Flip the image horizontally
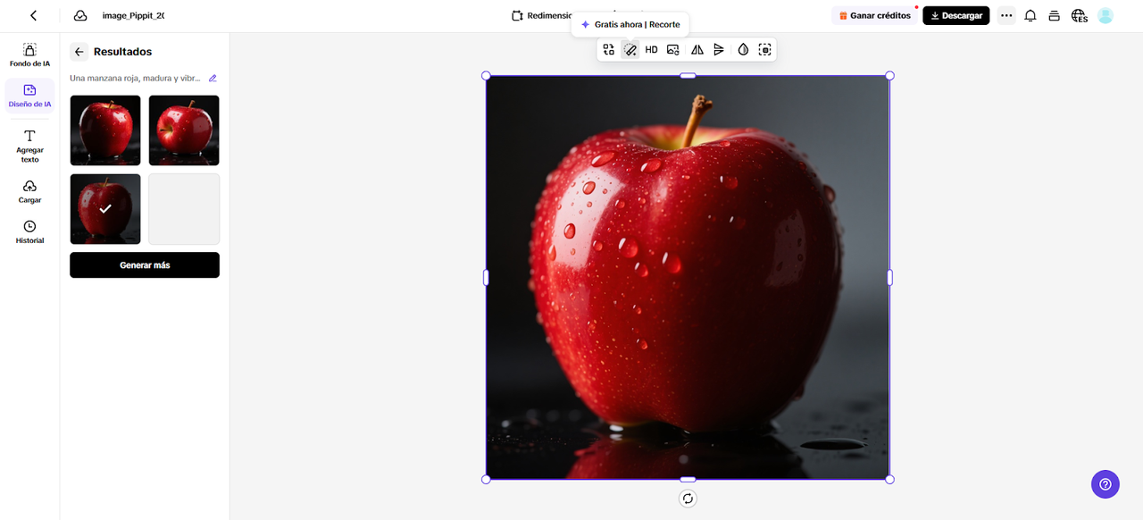This screenshot has width=1143, height=520. point(697,50)
